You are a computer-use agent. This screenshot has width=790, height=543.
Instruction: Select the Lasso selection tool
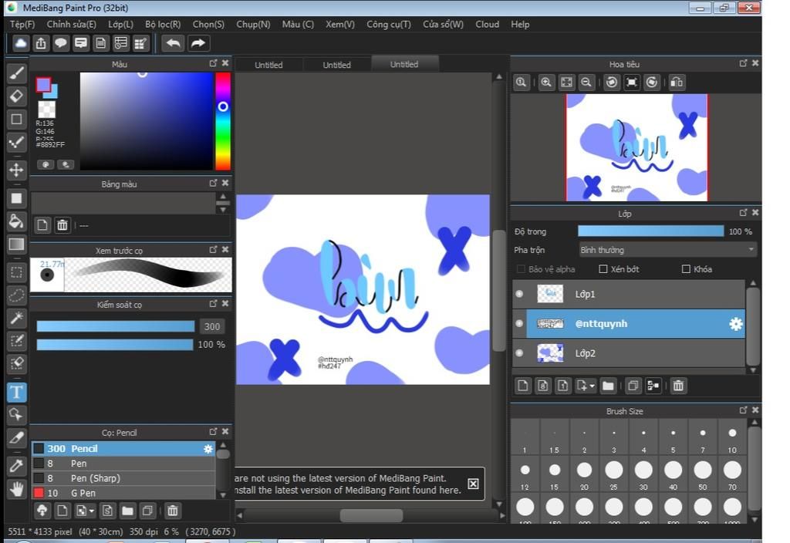tap(17, 295)
